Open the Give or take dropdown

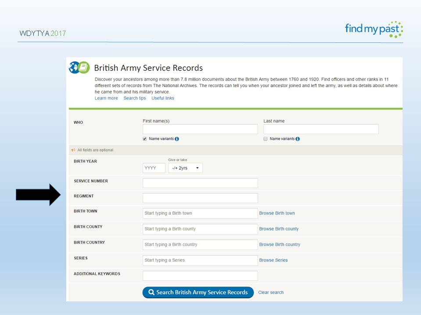tap(185, 168)
